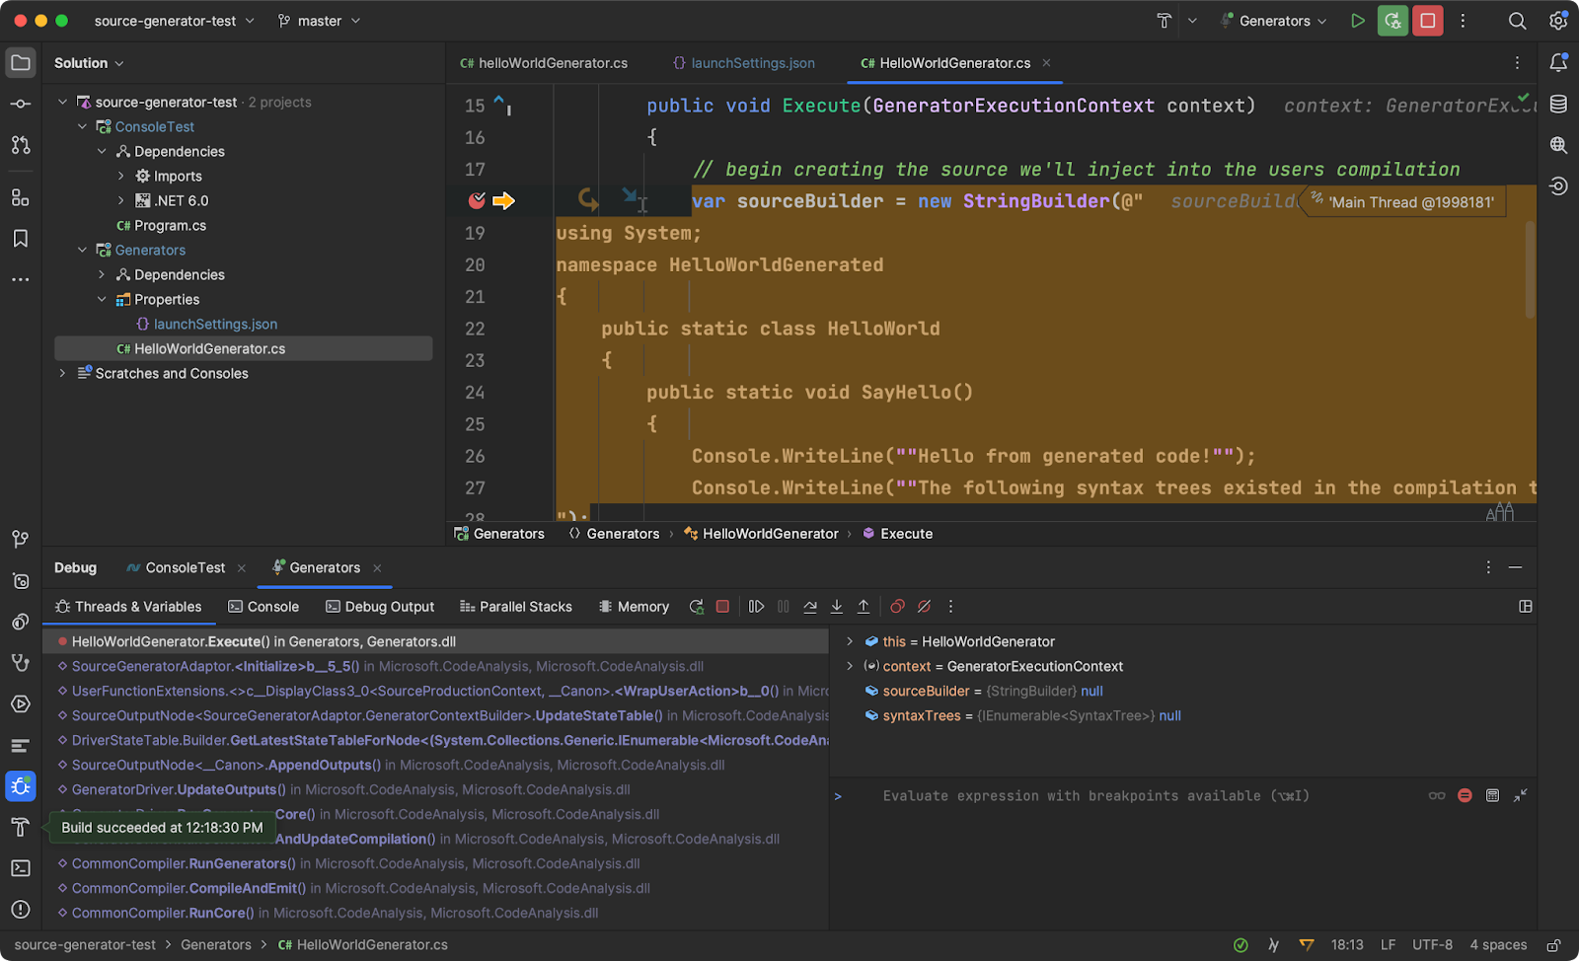Viewport: 1579px width, 961px height.
Task: Close the HelloWorldGenerator.cs editor tab
Action: point(1046,63)
